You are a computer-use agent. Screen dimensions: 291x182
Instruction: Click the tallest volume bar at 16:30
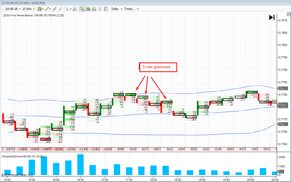click(80, 165)
